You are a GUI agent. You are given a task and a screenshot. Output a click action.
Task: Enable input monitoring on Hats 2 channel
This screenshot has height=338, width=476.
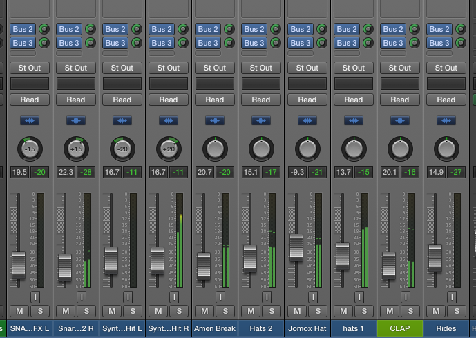click(x=267, y=297)
